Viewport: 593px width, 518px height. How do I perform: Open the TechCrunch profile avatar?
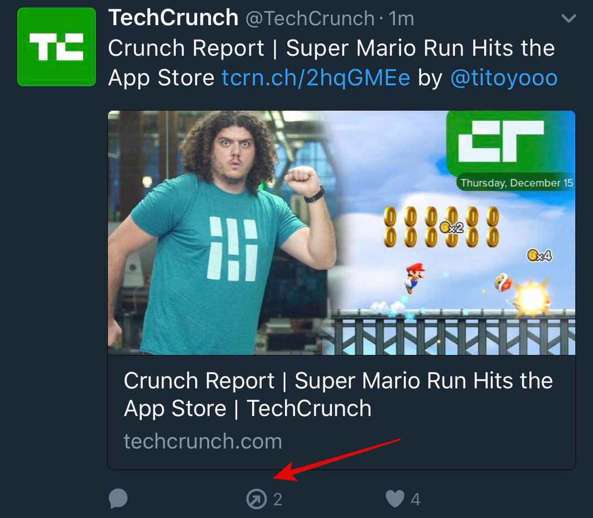pyautogui.click(x=56, y=46)
